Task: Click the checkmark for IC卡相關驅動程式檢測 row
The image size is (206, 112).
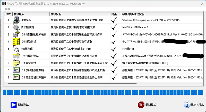Action: tap(114, 34)
